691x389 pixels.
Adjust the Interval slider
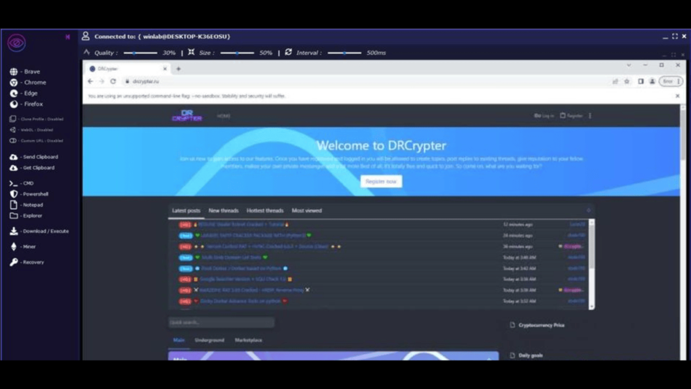pyautogui.click(x=345, y=53)
